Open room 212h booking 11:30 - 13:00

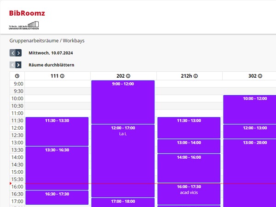[189, 127]
